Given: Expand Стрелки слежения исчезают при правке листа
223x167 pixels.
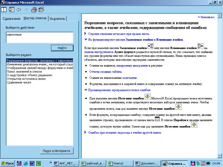Looking at the screenshot, I should coord(119,34).
